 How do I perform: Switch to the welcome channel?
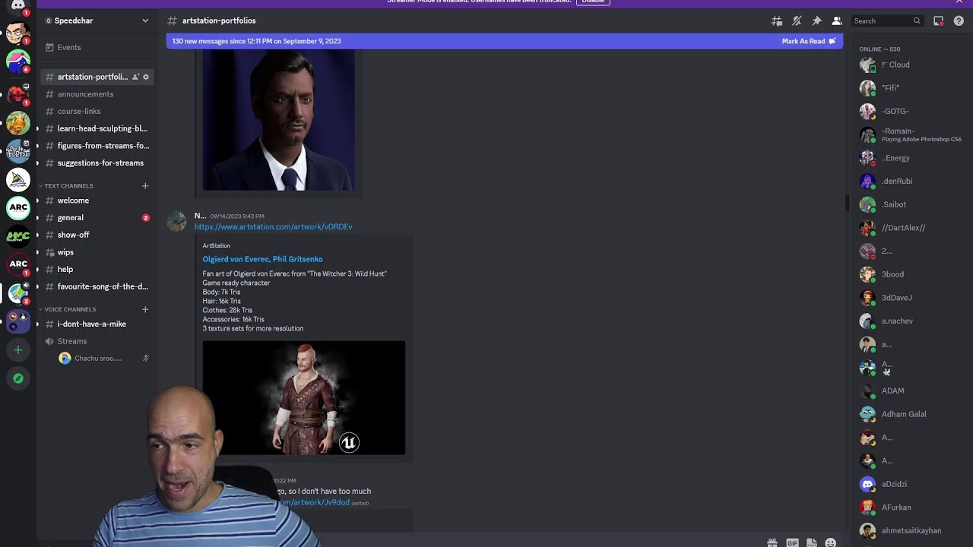coord(97,201)
